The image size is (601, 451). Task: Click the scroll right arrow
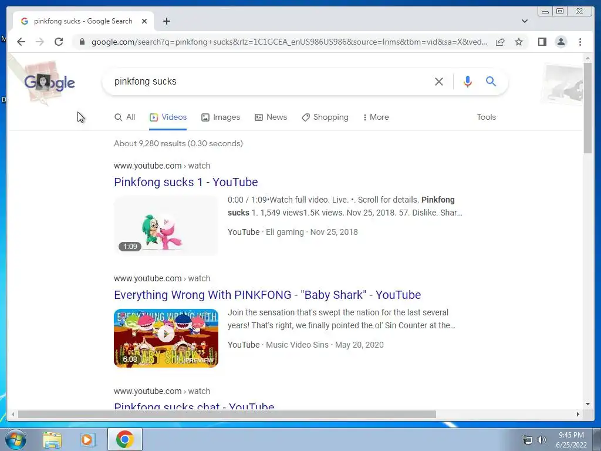tap(578, 414)
